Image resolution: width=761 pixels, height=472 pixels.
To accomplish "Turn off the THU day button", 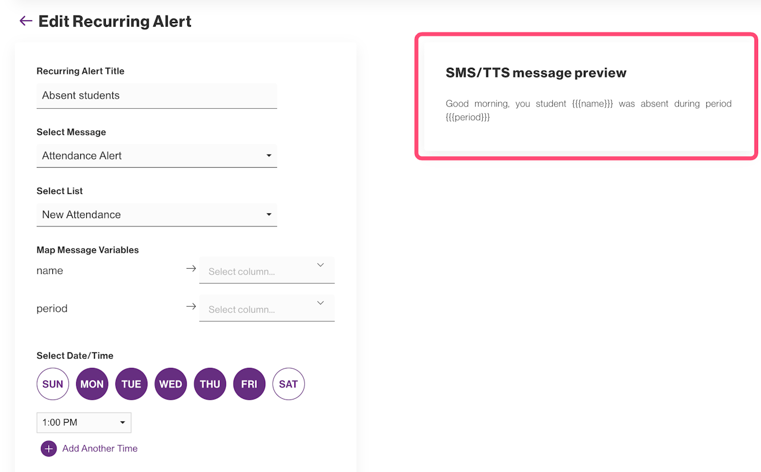I will point(210,384).
